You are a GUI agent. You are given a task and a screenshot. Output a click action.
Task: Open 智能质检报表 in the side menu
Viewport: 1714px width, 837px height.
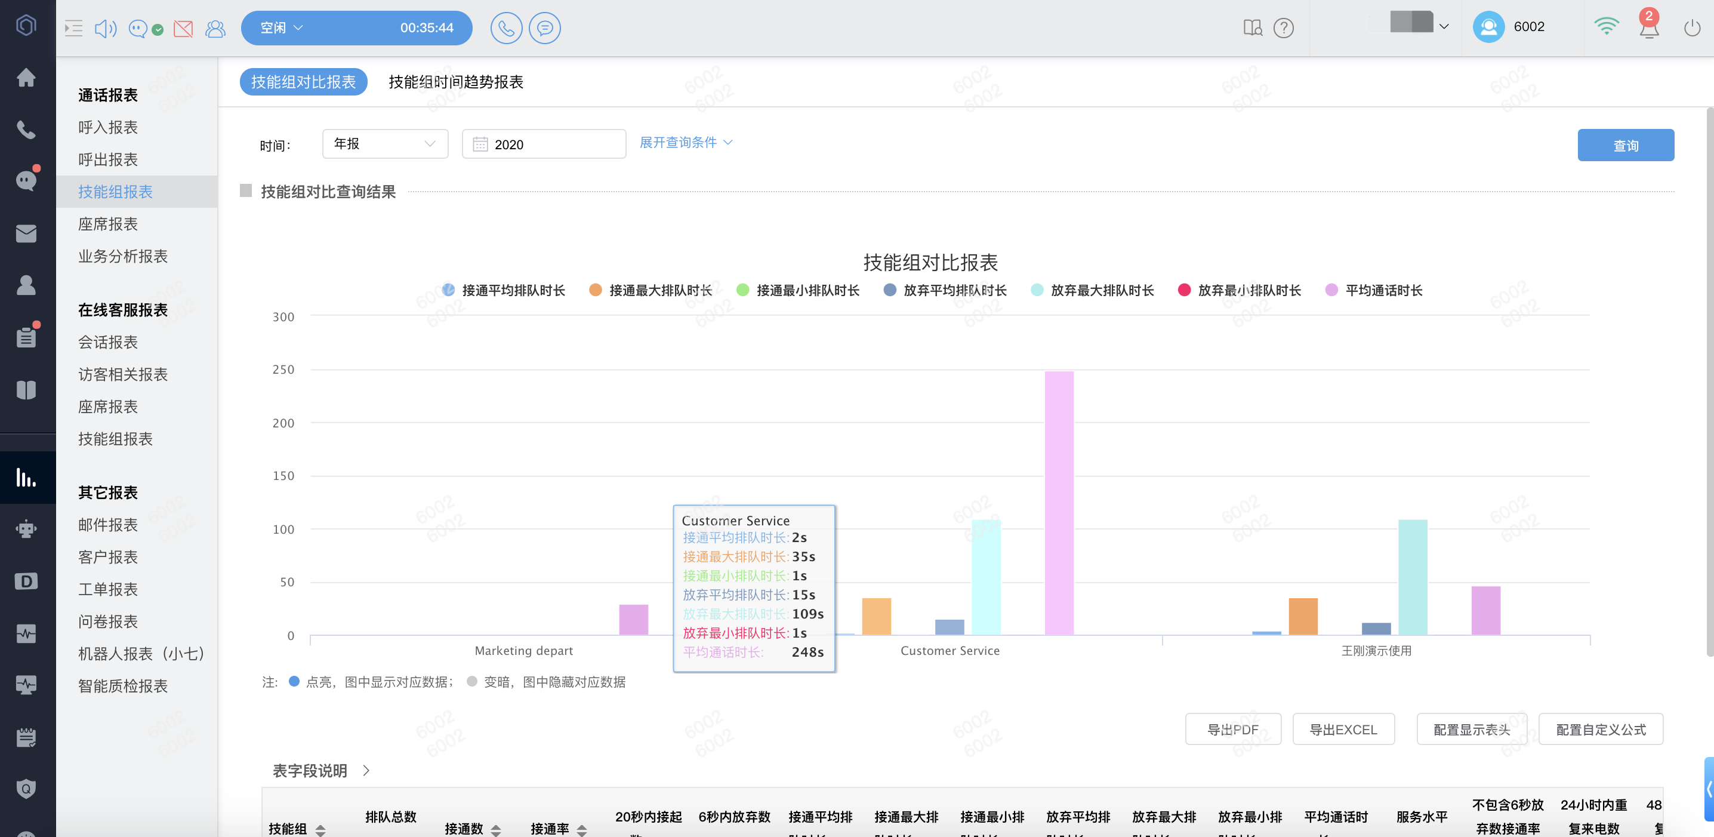pyautogui.click(x=122, y=686)
